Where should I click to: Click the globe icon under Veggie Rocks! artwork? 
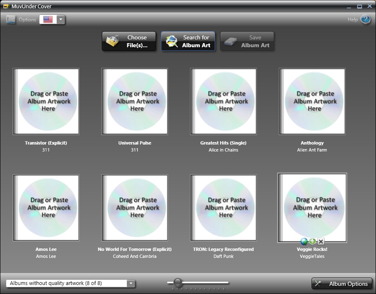click(304, 241)
